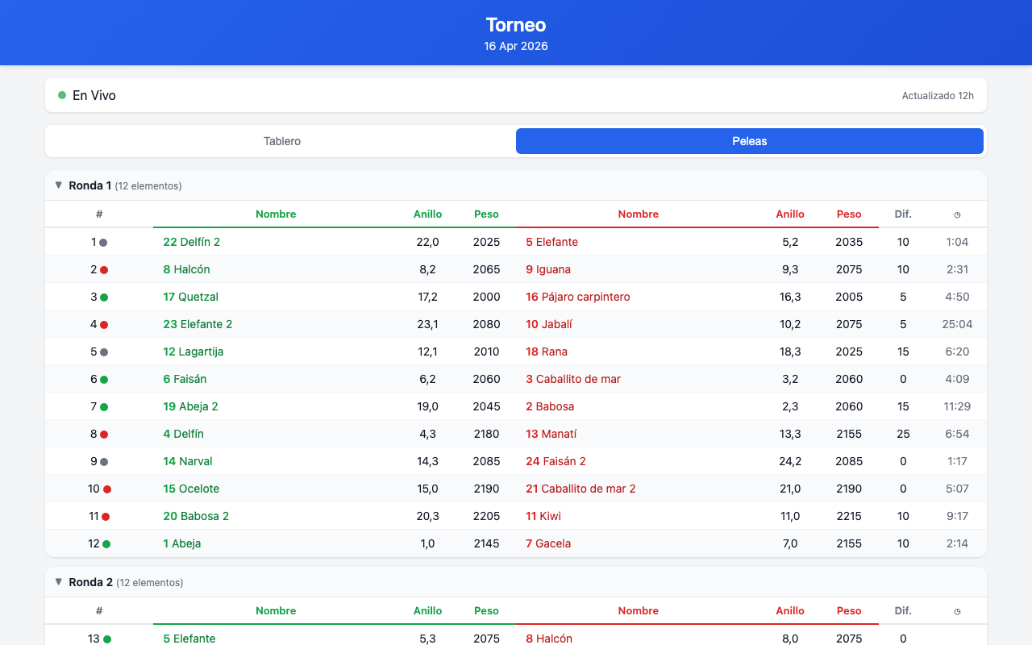This screenshot has height=645, width=1032.
Task: Click the green status dot of fight 13
Action: tap(107, 639)
